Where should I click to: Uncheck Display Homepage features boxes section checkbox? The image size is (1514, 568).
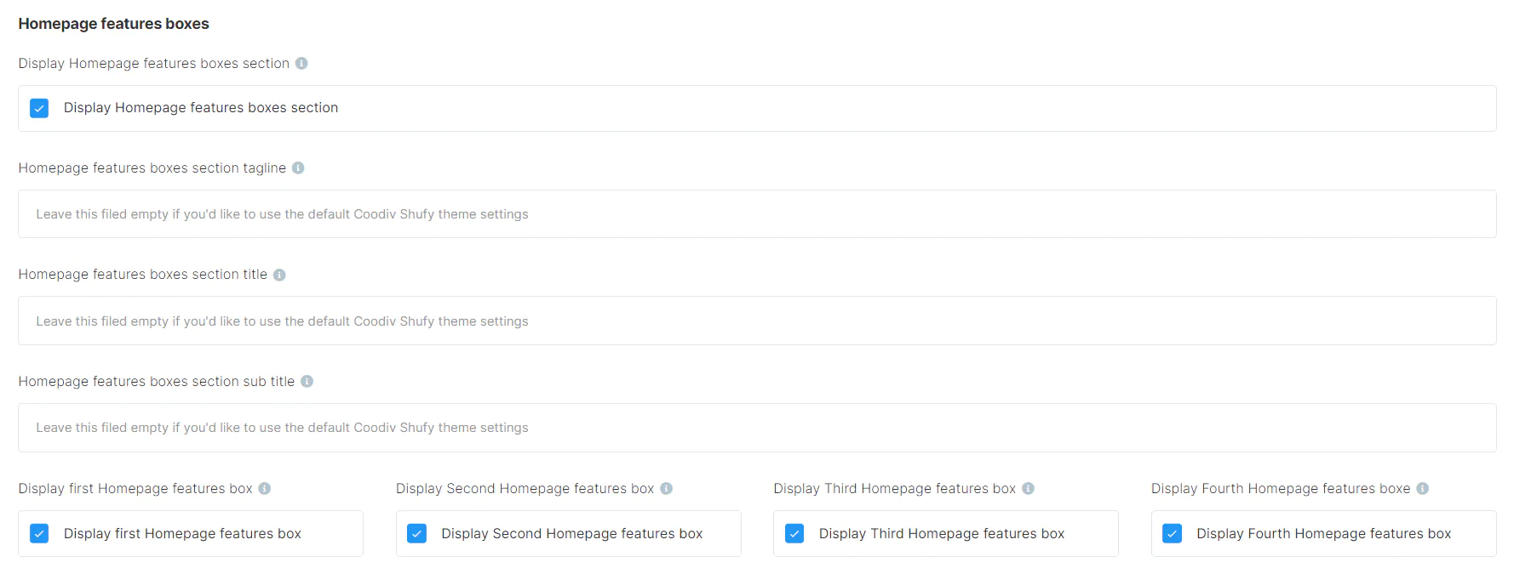tap(39, 108)
